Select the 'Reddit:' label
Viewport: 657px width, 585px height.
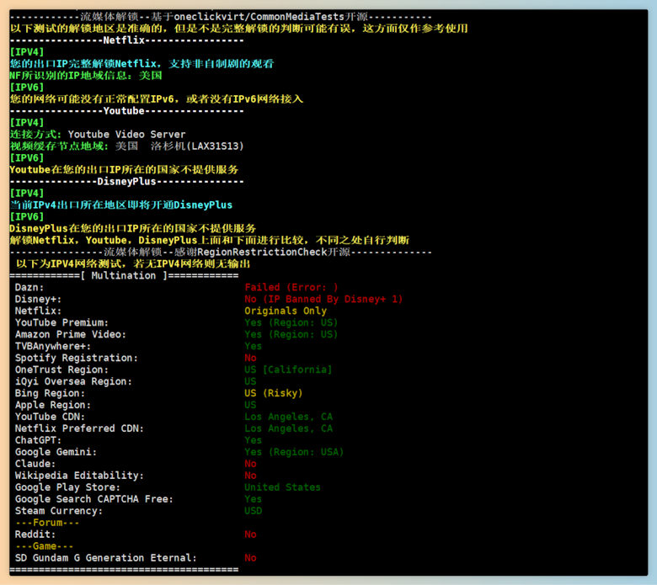pyautogui.click(x=35, y=534)
